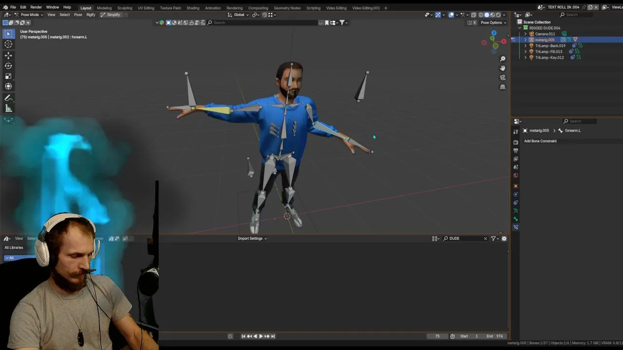Switch to Material Preview shading
This screenshot has height=350, width=623.
(x=492, y=15)
